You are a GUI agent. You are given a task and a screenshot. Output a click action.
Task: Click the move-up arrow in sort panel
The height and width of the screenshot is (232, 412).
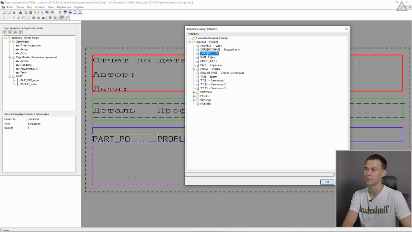(x=5, y=32)
